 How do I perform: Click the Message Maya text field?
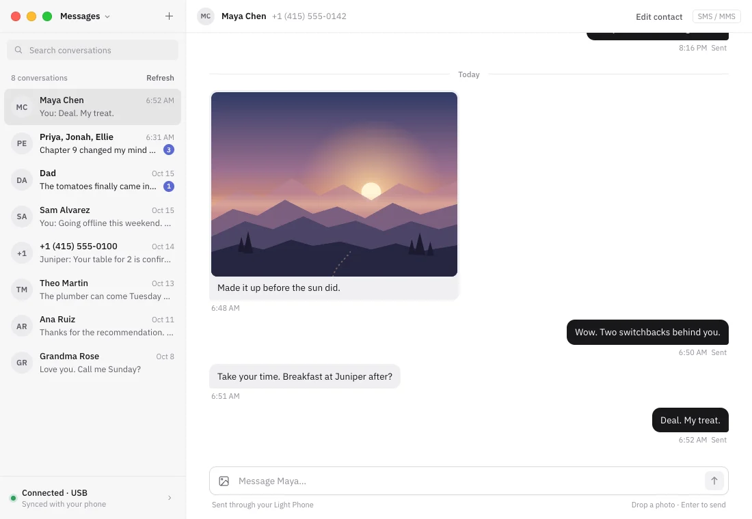(468, 481)
